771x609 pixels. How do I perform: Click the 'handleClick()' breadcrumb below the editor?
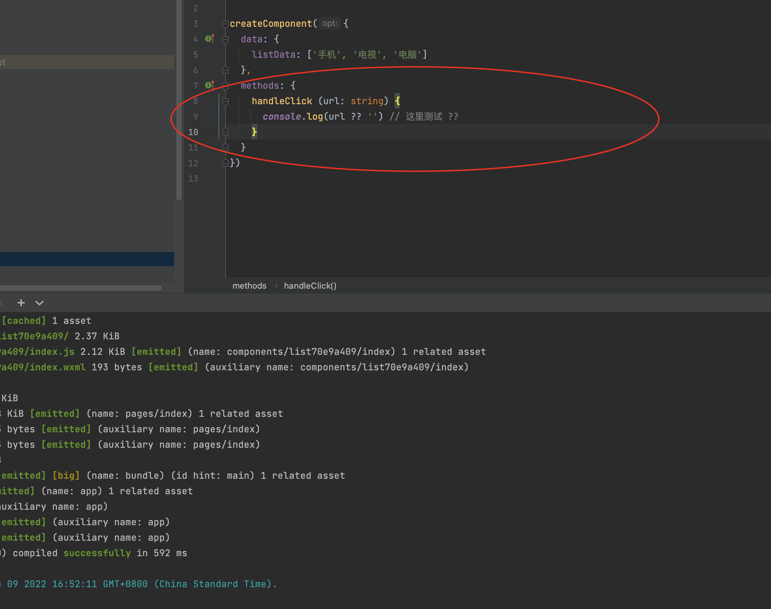(x=310, y=285)
